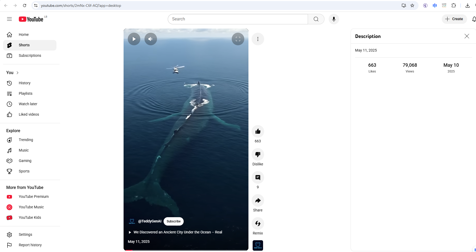Expand the You section chevron

18,73
